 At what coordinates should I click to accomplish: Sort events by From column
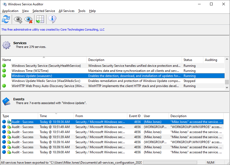pyautogui.click(x=101, y=116)
